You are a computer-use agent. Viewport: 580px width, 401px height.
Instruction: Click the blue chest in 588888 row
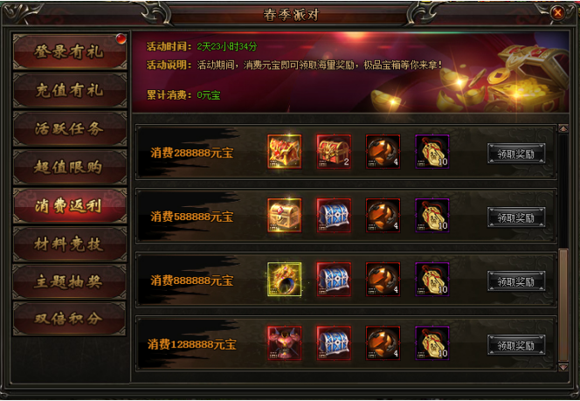[x=334, y=215]
